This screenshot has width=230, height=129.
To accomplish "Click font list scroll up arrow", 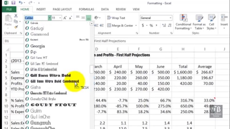I will [91, 24].
